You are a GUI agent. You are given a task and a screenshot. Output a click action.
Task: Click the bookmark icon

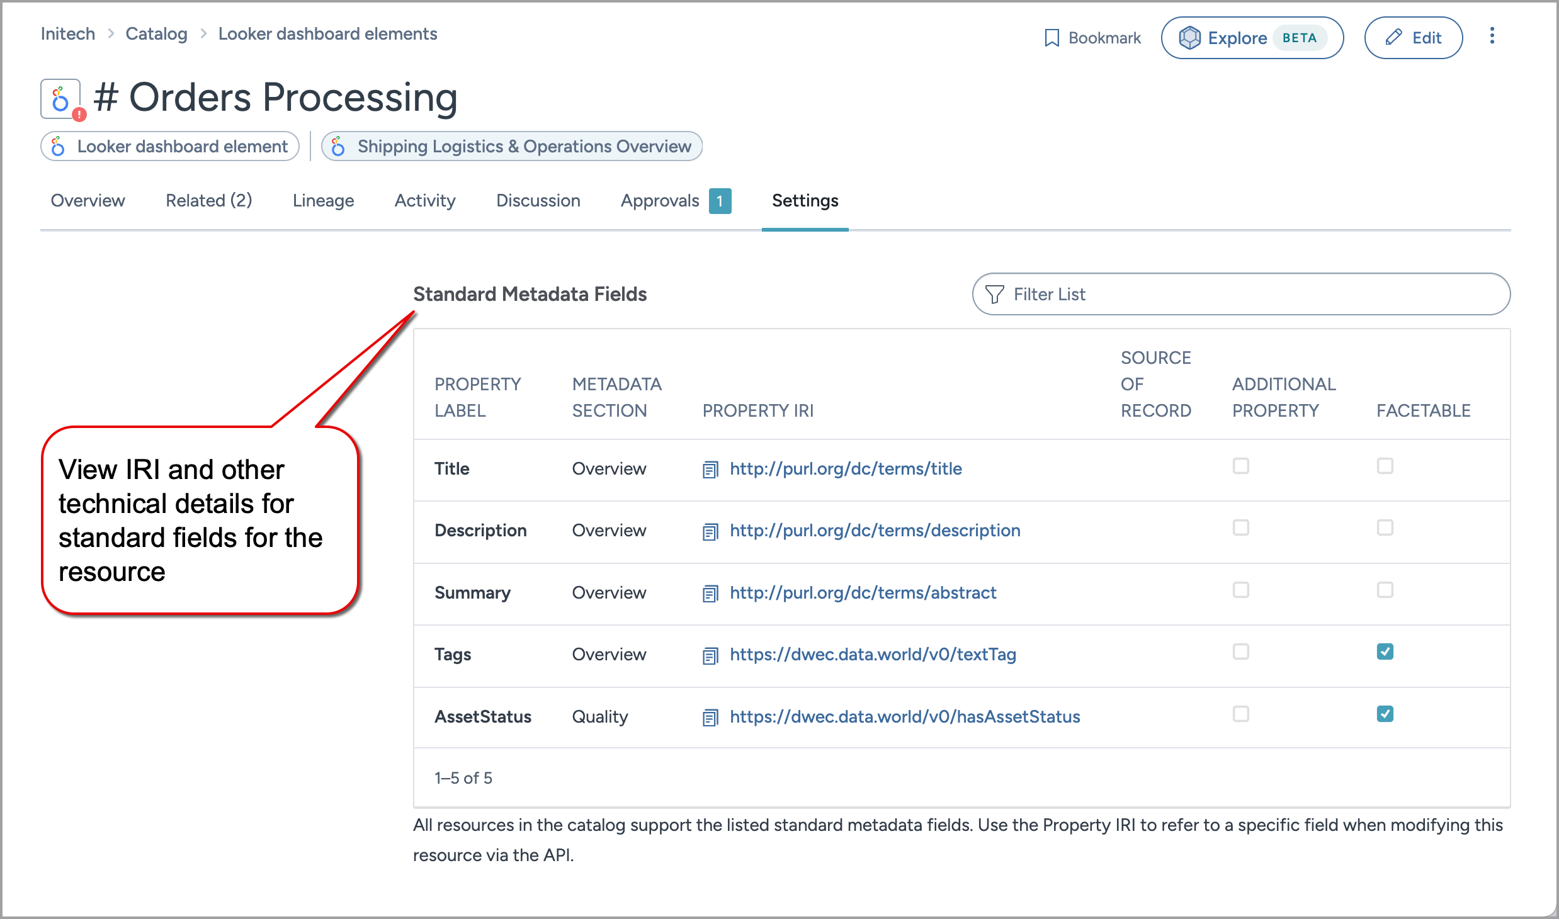(x=1052, y=38)
